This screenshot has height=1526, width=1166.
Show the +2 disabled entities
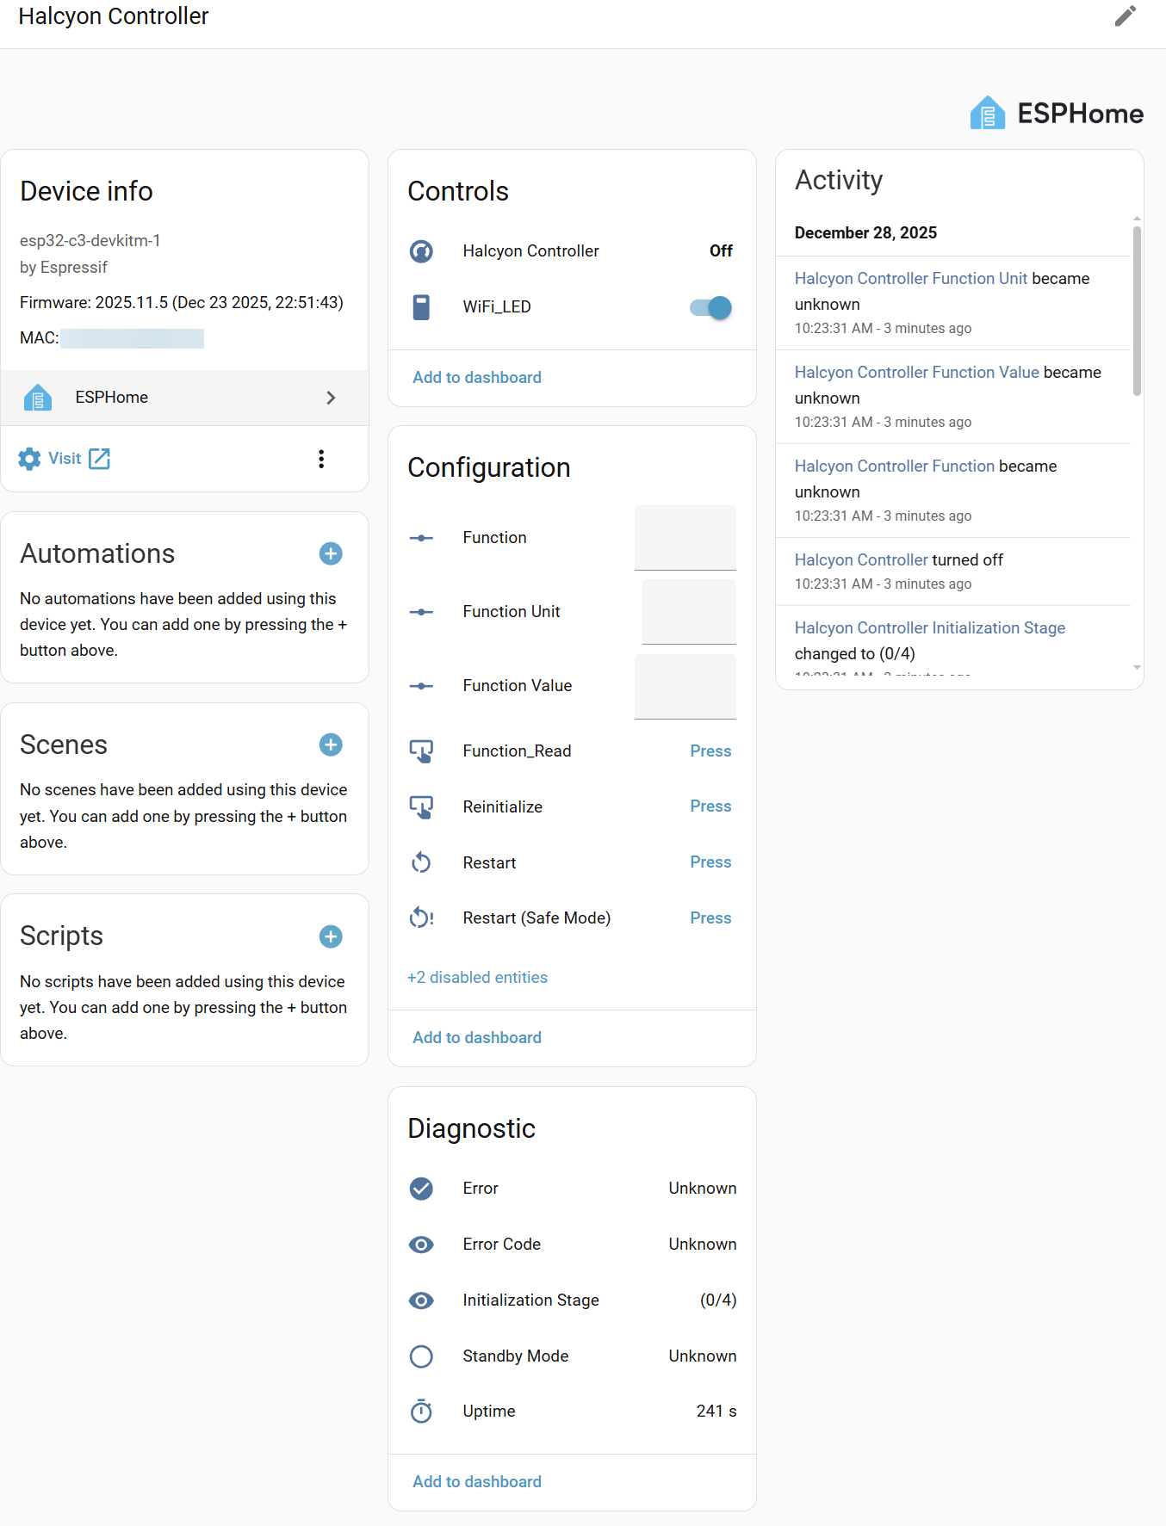coord(477,978)
